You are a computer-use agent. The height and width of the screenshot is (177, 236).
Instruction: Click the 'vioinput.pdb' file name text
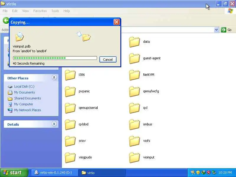(x=22, y=46)
